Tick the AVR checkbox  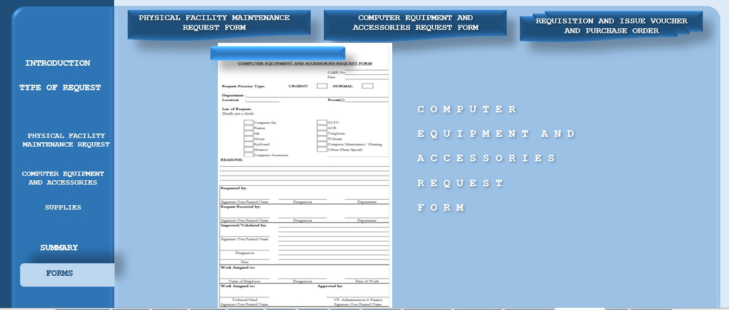click(322, 128)
